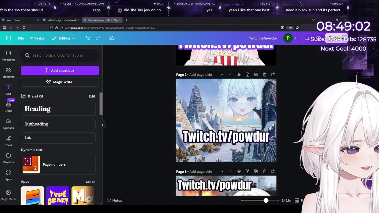Screen dimensions: 379x213
Task: Hide Page 2 with eye icon
Action: click(x=239, y=75)
